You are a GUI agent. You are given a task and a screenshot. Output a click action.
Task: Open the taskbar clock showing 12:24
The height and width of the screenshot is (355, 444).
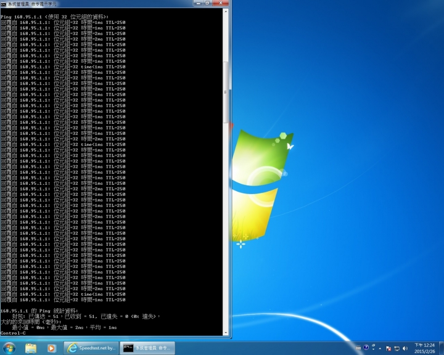(424, 348)
